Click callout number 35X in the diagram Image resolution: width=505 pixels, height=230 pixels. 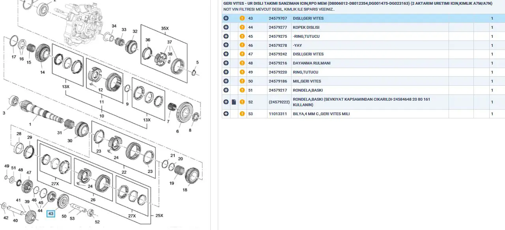coord(165,29)
